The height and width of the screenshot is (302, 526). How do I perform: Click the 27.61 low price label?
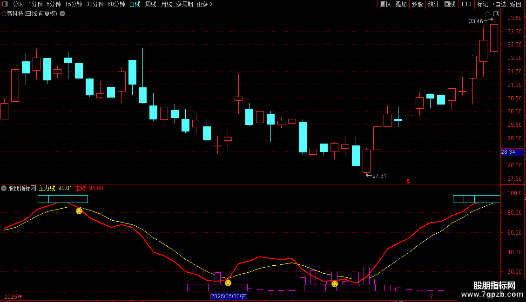pos(379,176)
